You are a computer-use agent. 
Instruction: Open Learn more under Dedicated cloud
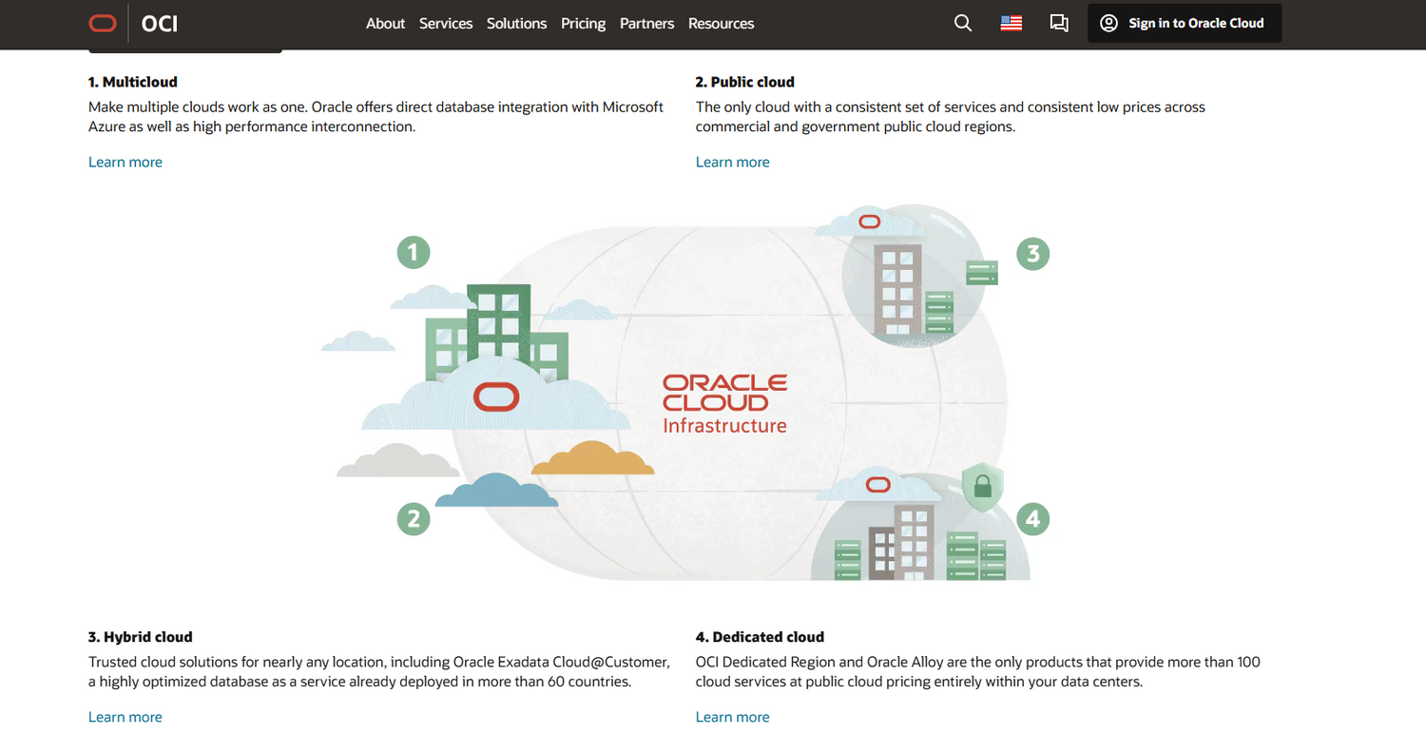coord(732,716)
